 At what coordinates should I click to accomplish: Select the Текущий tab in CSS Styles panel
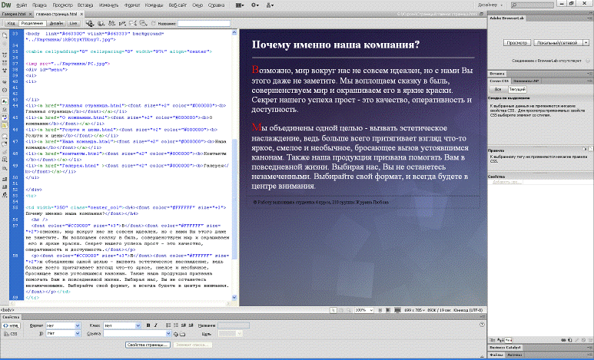[x=516, y=88]
